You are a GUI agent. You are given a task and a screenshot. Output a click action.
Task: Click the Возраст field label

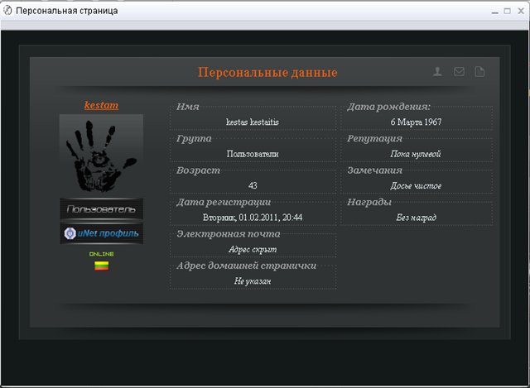[199, 170]
